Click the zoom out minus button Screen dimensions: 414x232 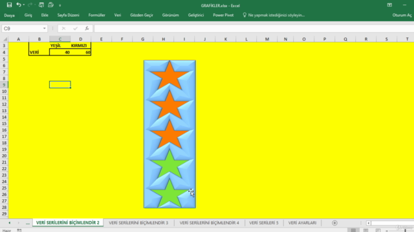pos(387,231)
